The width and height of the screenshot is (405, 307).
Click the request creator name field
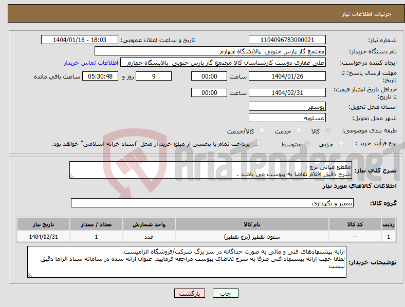click(x=223, y=63)
